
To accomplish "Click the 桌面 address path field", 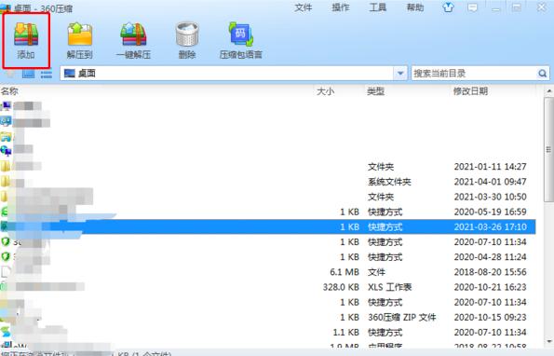I will tap(227, 74).
